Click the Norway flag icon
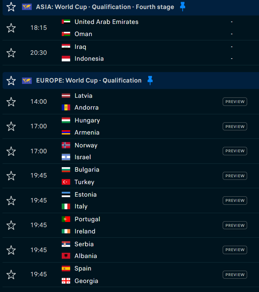 point(66,145)
